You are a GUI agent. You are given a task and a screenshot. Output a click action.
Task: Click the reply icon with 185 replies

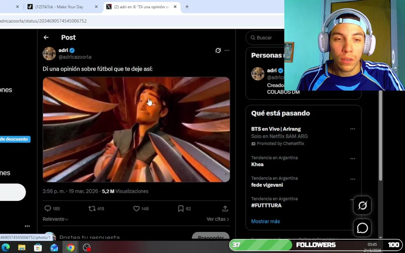tap(47, 208)
